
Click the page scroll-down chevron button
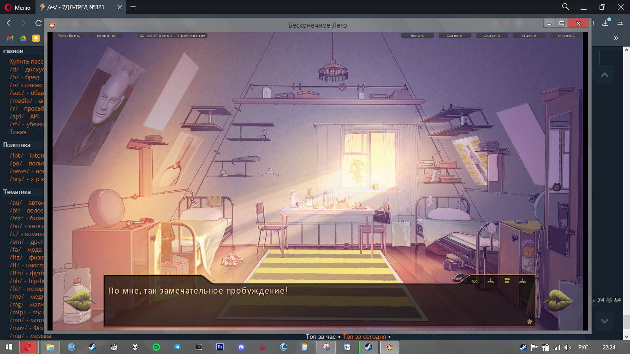point(605,321)
